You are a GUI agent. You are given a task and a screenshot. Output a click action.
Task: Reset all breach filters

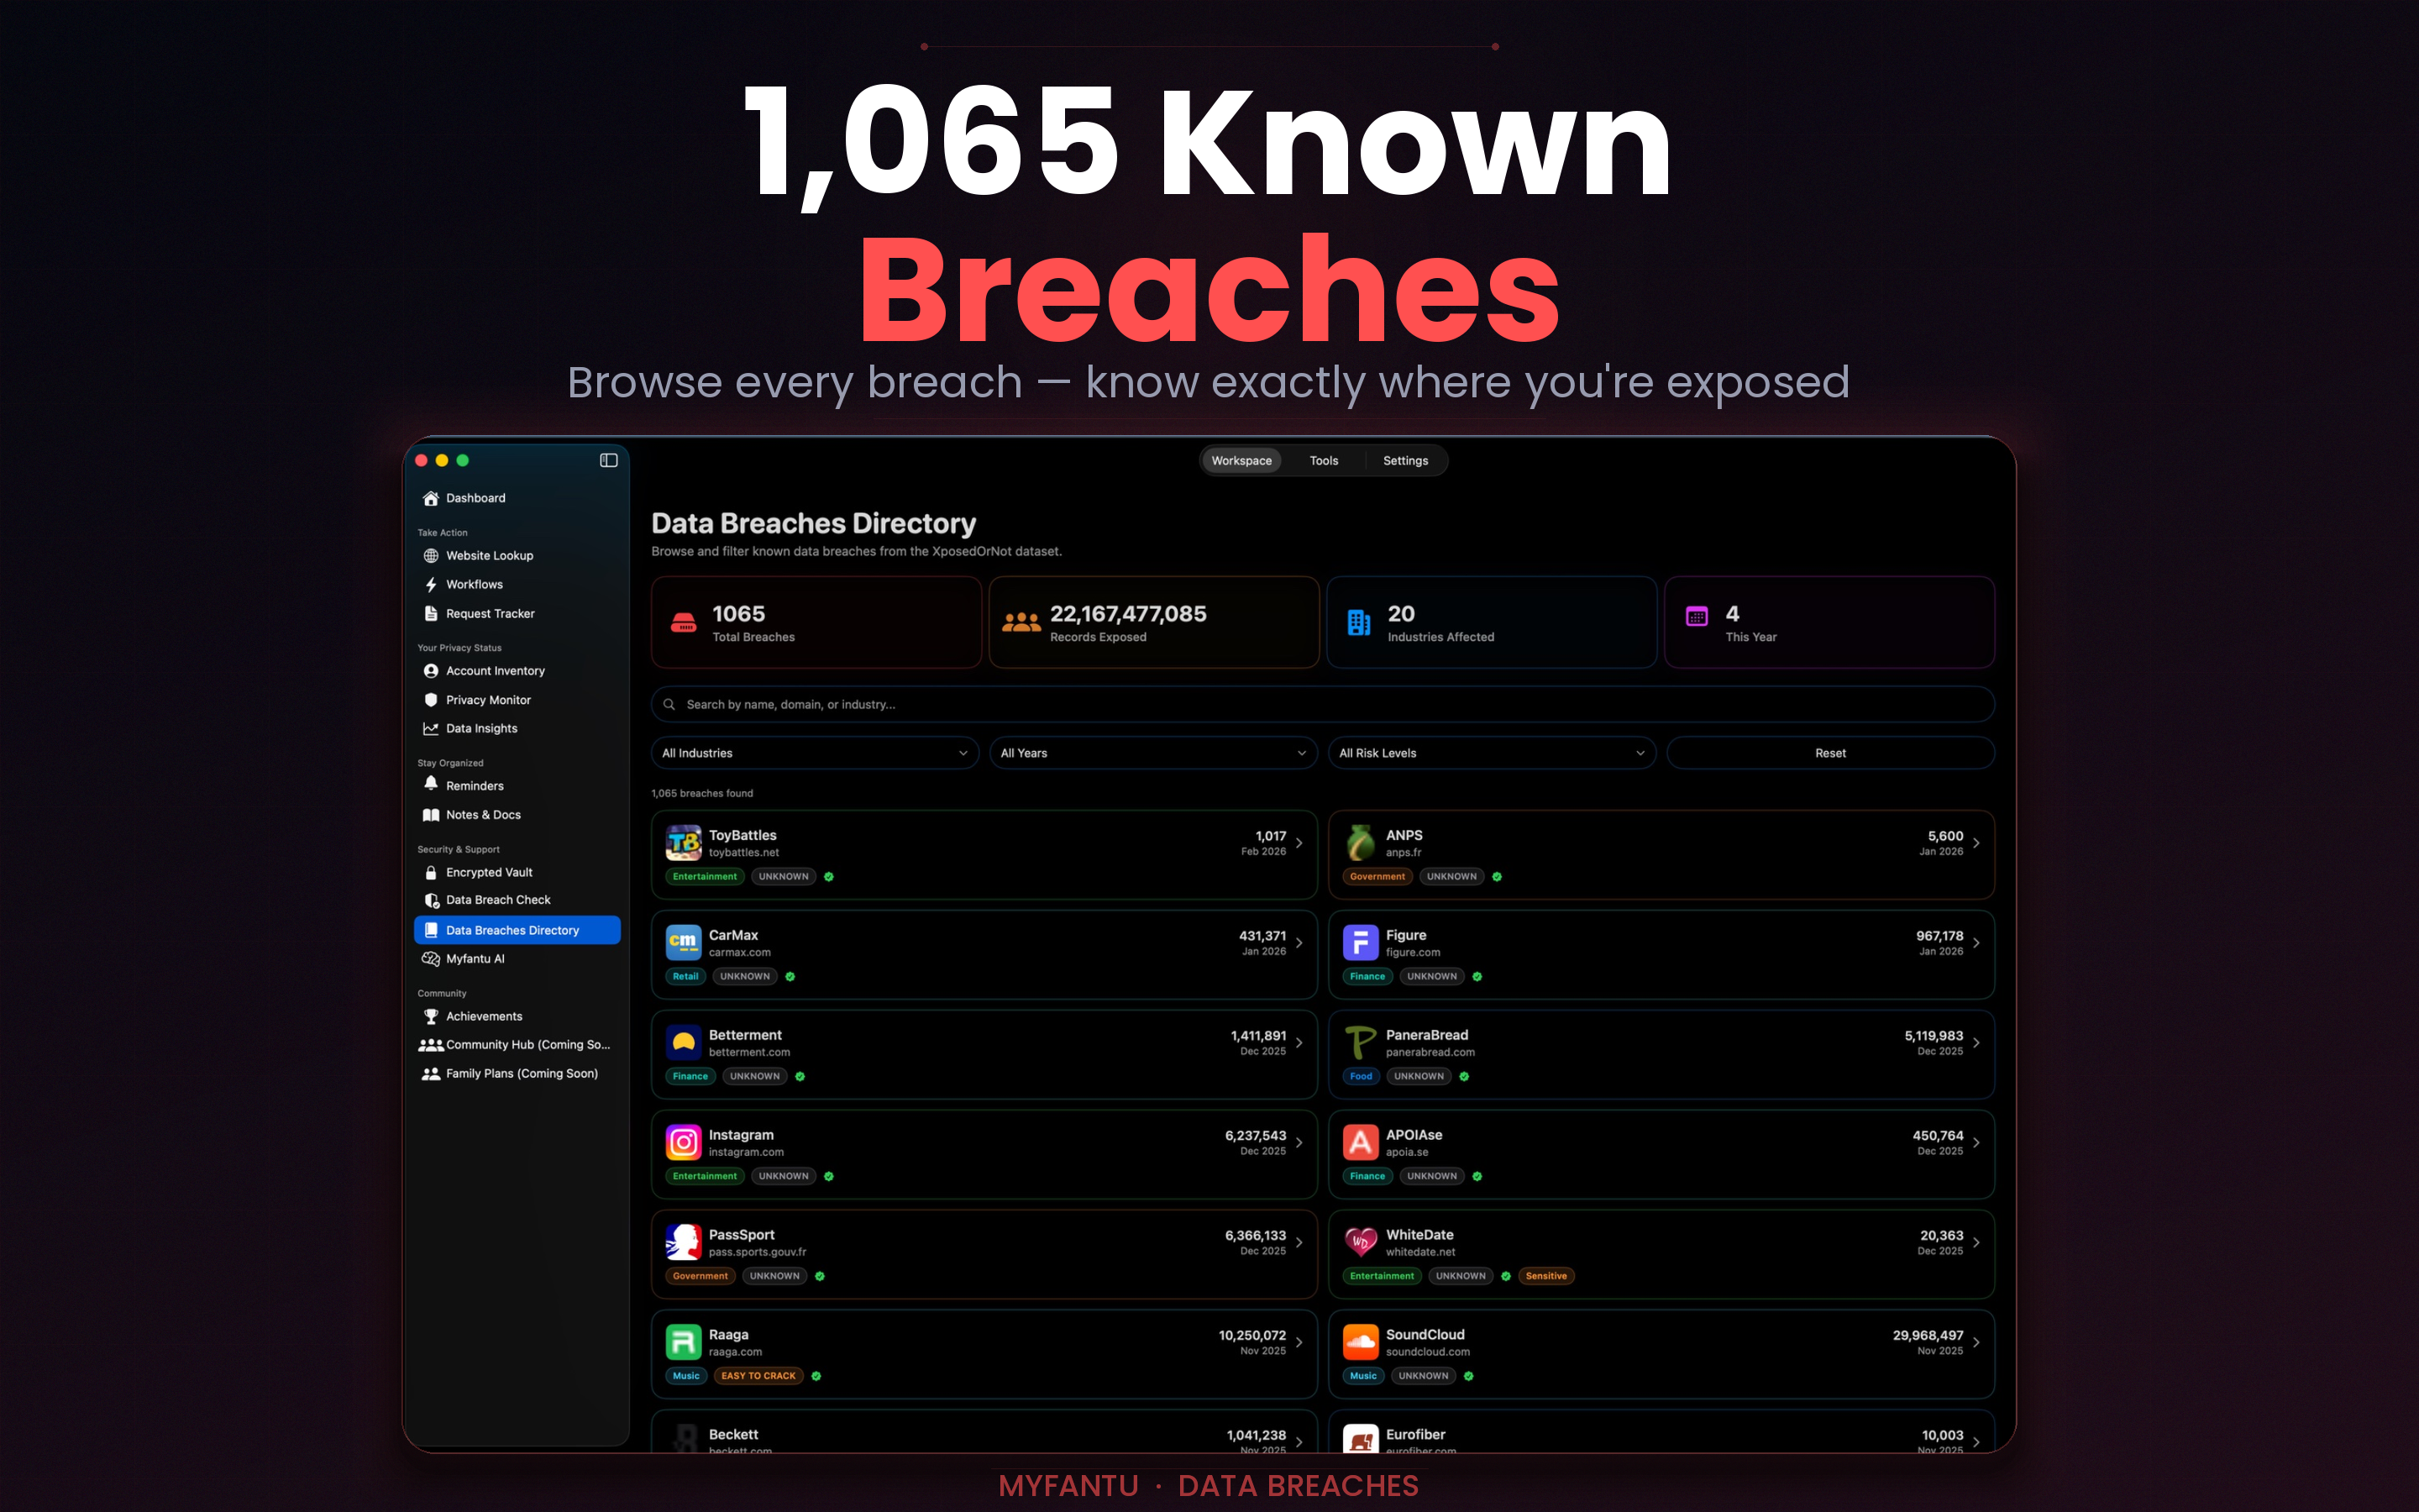(x=1830, y=753)
